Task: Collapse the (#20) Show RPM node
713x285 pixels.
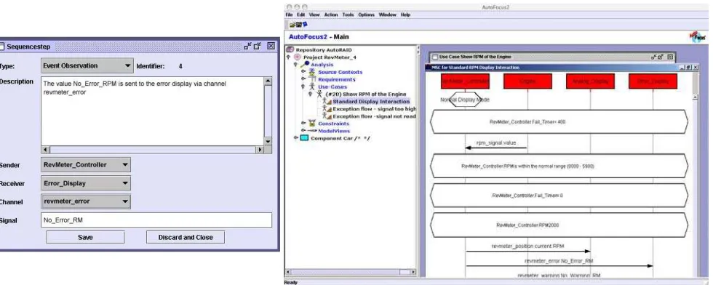Action: tap(311, 94)
